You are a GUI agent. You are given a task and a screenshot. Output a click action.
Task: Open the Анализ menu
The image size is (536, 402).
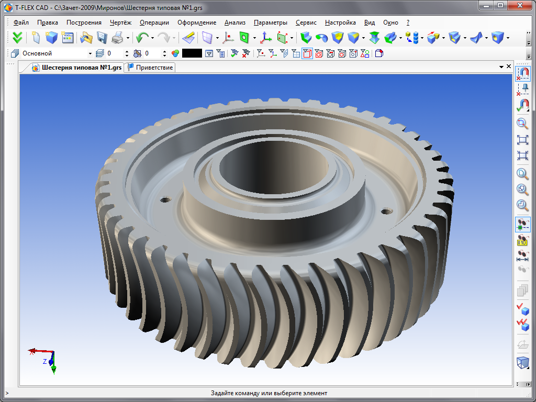tap(234, 23)
